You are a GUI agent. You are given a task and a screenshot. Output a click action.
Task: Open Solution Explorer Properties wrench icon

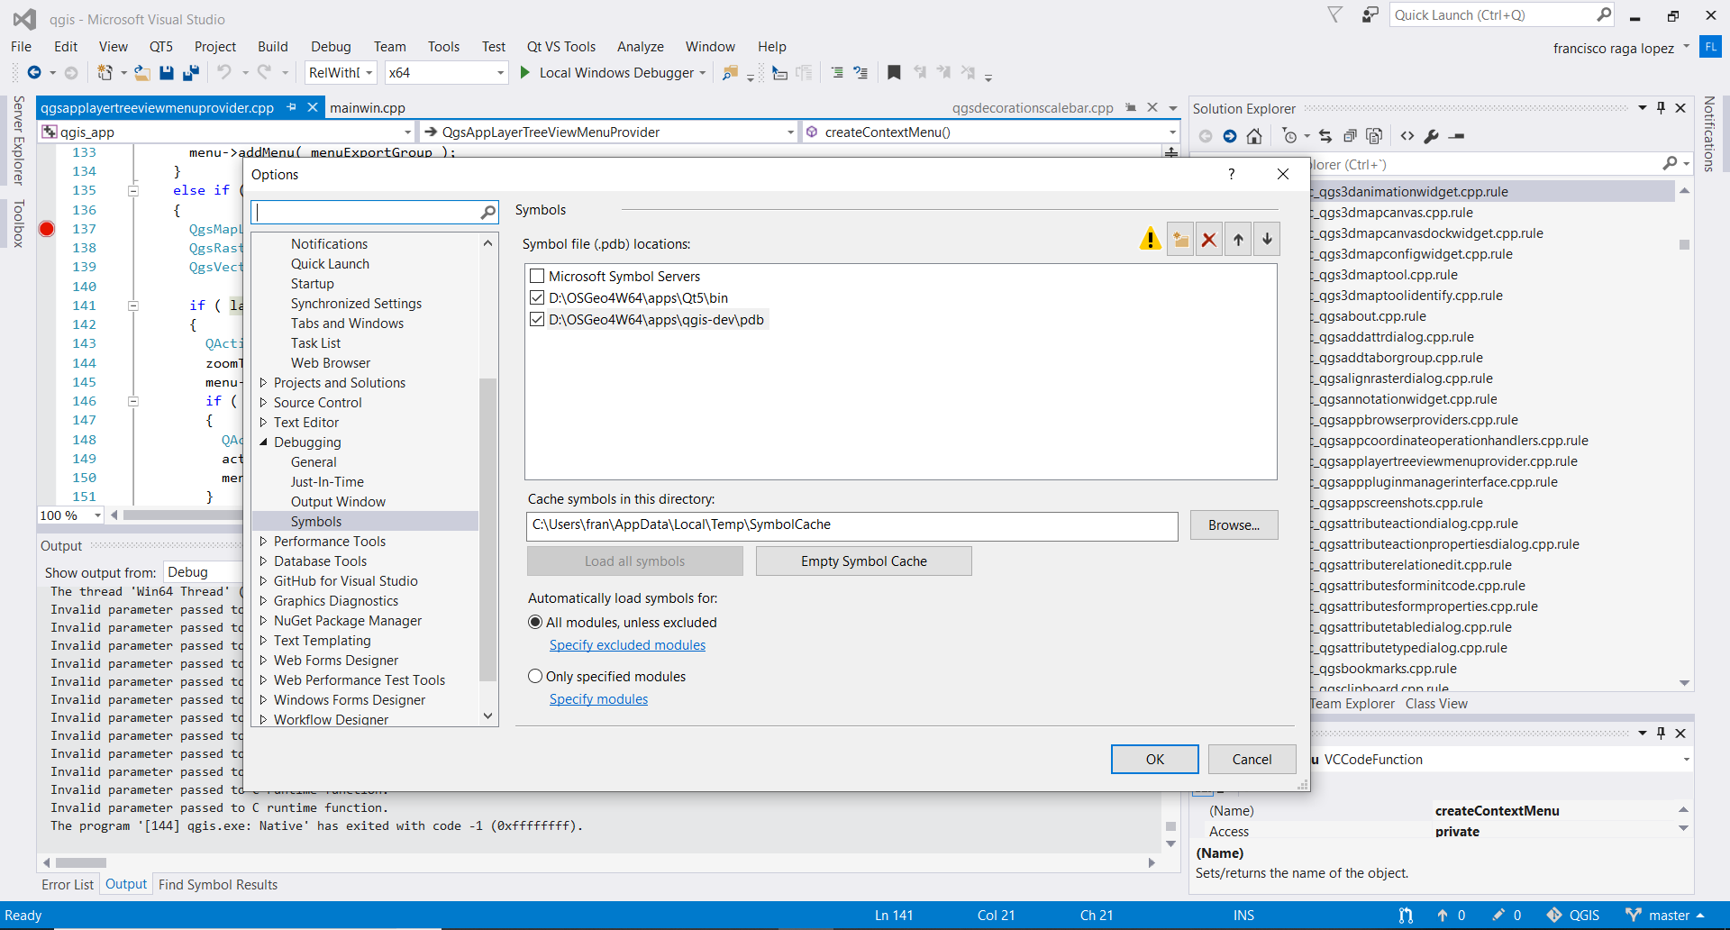(x=1432, y=136)
